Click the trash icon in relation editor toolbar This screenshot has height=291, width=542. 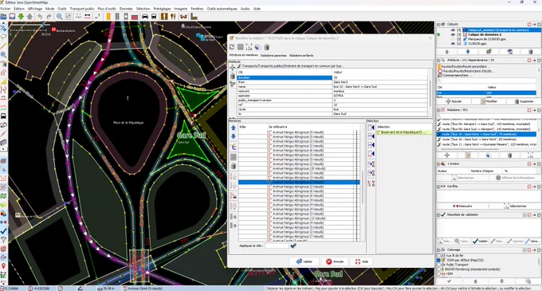(x=267, y=47)
